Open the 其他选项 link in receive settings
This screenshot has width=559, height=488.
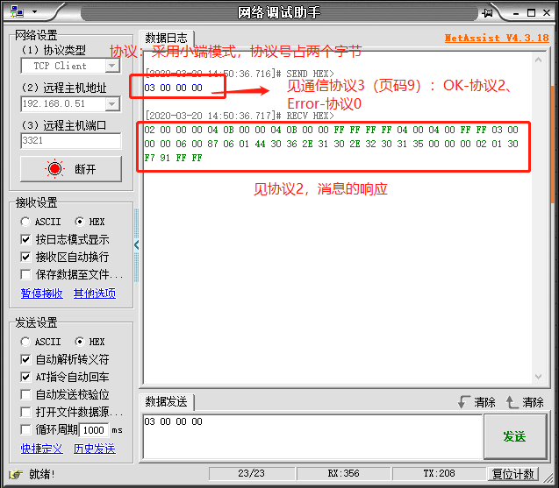tap(95, 294)
